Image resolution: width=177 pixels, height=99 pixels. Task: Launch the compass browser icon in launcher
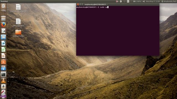3,37
